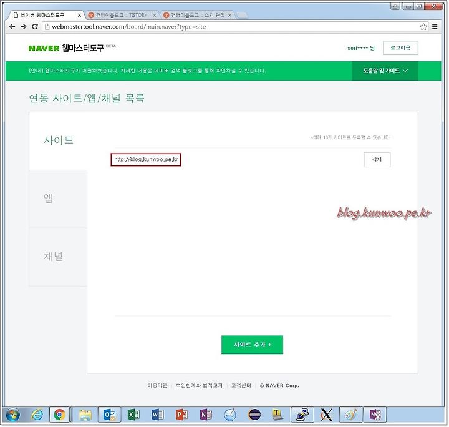Open the Eclipse icon in the taskbar
This screenshot has height=427, width=449.
click(x=254, y=415)
